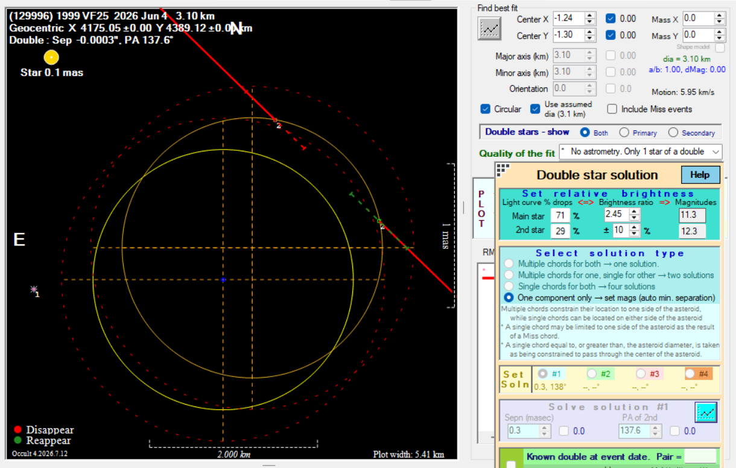Click the Center X value field
Viewport: 736px width, 468px height.
pyautogui.click(x=568, y=19)
